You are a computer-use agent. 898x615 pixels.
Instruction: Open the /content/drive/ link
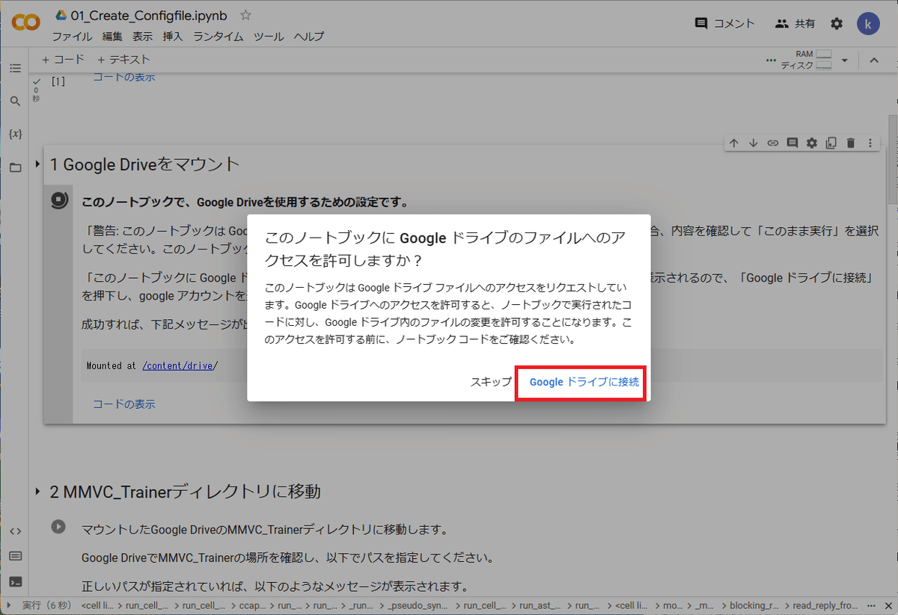(x=180, y=365)
